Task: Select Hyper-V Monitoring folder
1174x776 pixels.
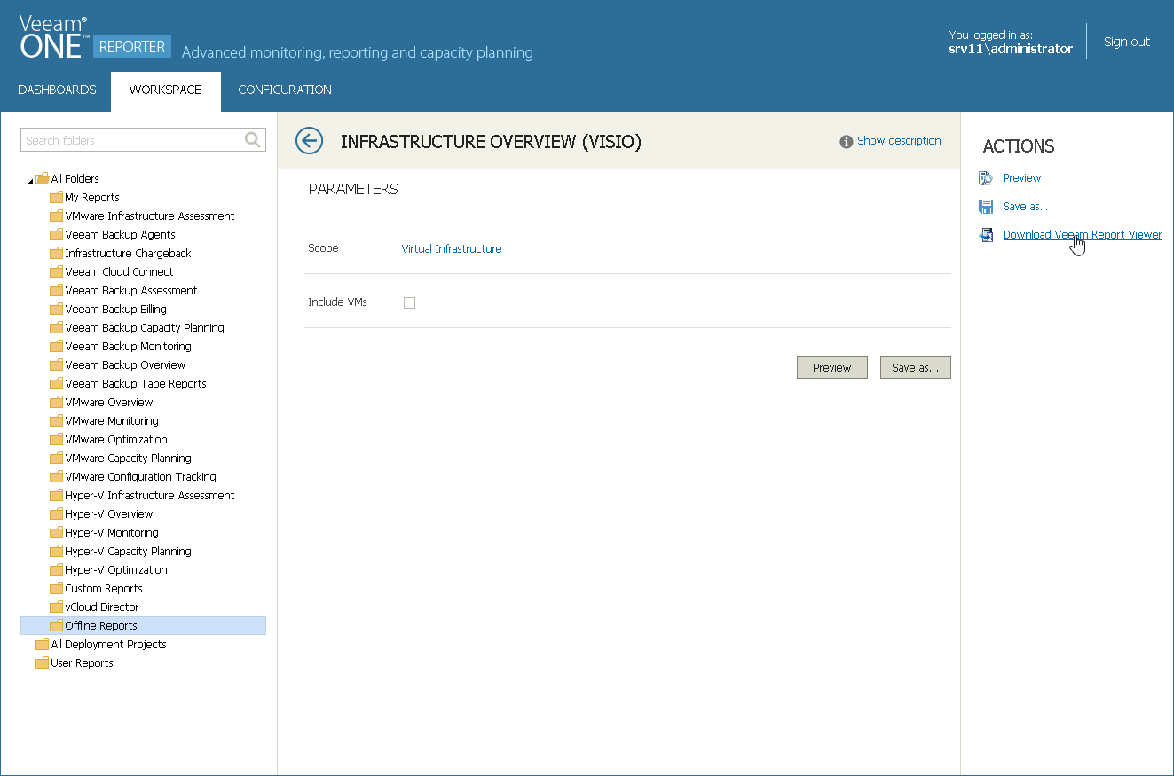Action: (112, 532)
